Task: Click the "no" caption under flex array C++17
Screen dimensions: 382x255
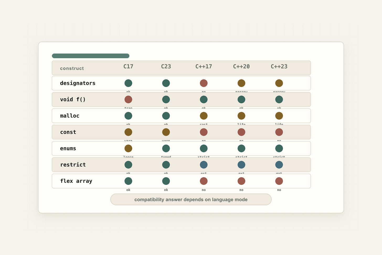Action: pos(204,190)
